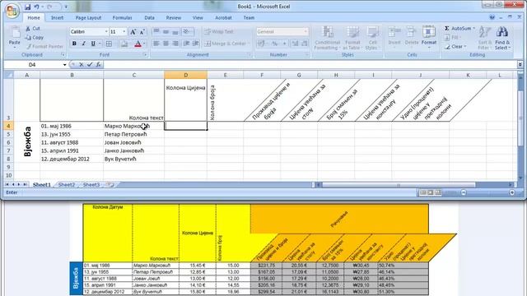The height and width of the screenshot is (296, 527).
Task: Save the workbook from quick access toolbar
Action: (x=27, y=7)
